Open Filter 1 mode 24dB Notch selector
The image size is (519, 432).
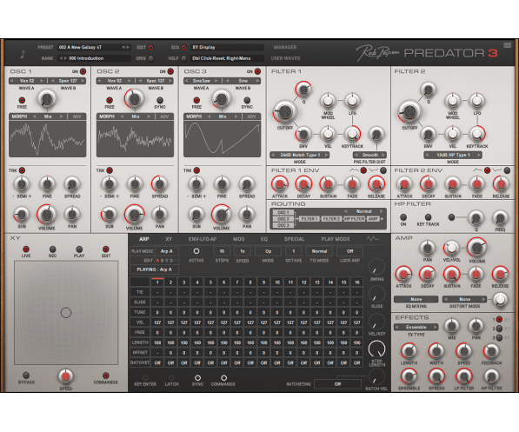(300, 155)
